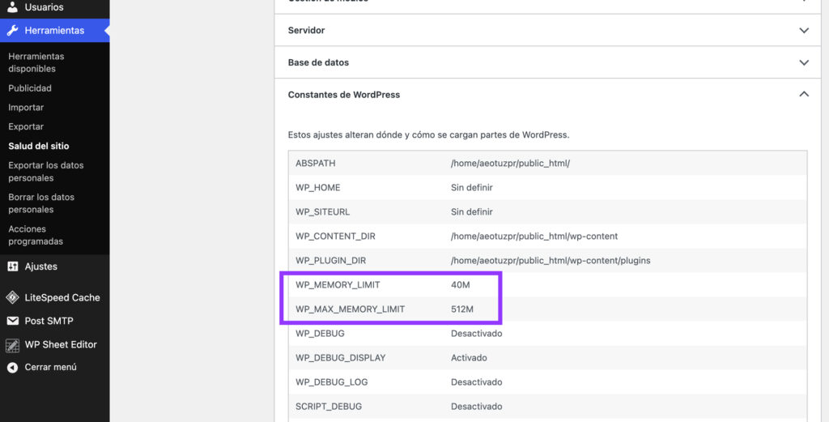Click WP_SITEURL's Sin definir value
The image size is (829, 422).
tap(472, 212)
